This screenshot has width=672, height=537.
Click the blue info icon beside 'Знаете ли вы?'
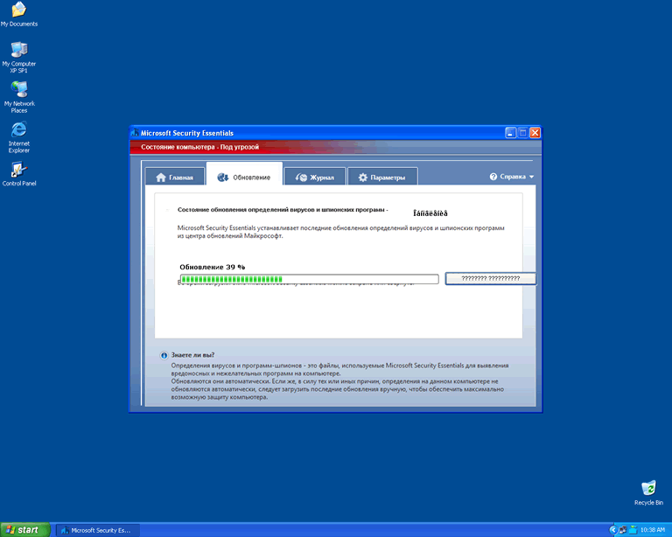164,355
